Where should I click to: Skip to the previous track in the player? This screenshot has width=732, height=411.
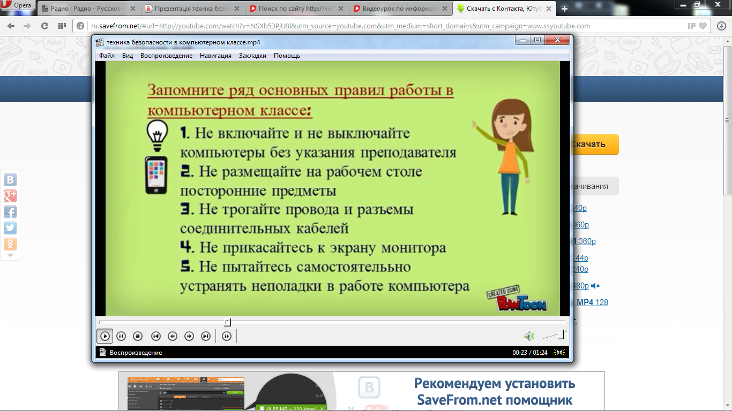(156, 336)
